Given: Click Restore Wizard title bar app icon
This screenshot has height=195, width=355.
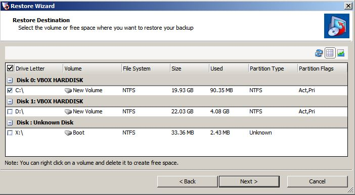Looking at the screenshot, I should 6,6.
